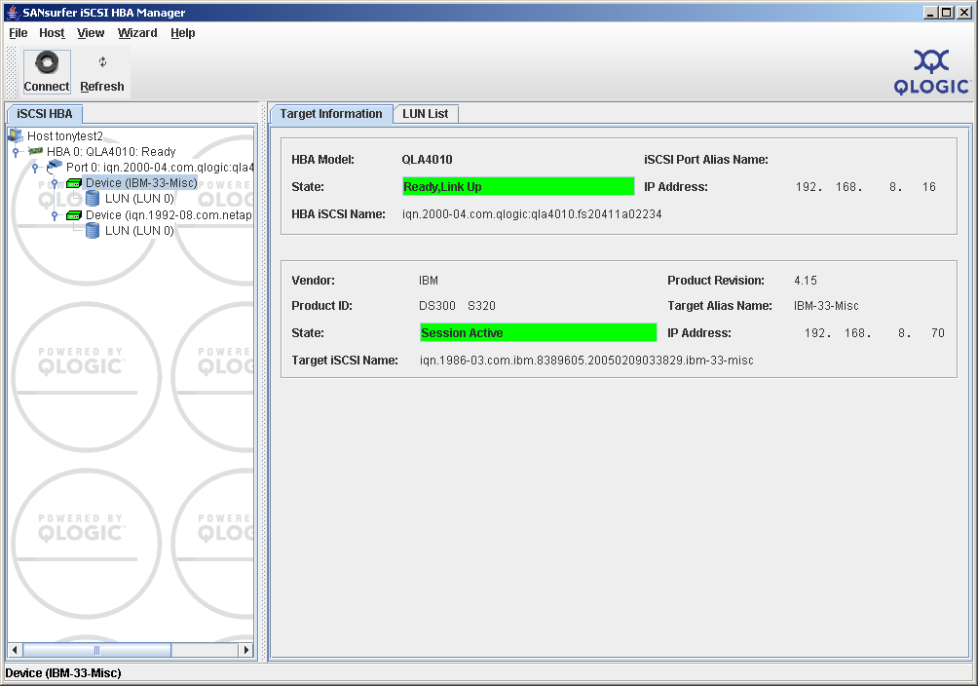Select Device (IBM-33-Misc) in tree

click(141, 183)
